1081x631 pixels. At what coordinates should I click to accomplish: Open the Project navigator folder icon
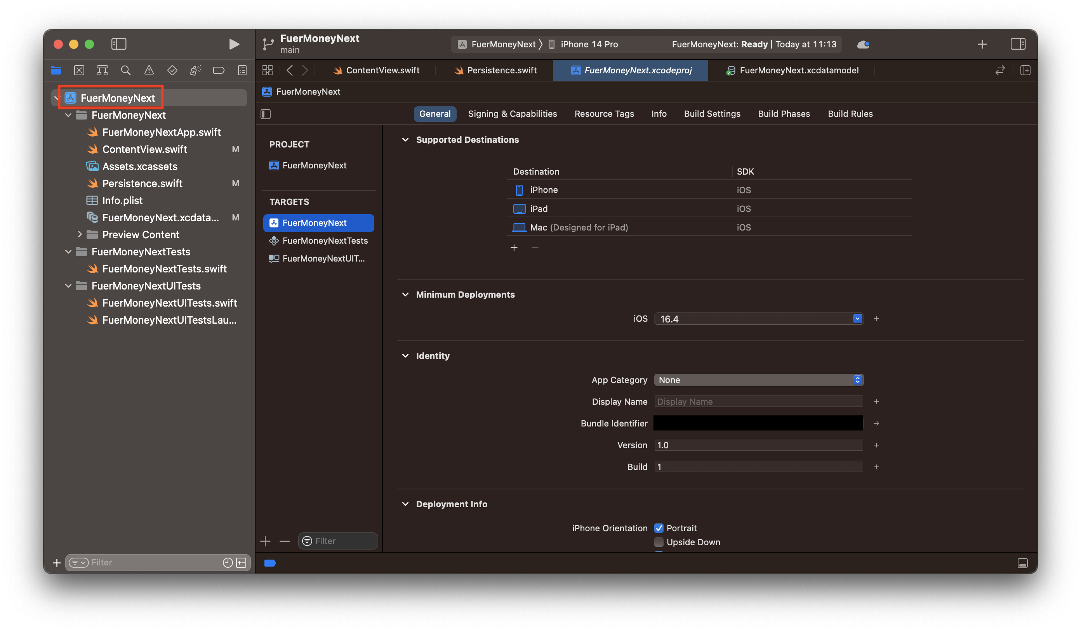[56, 70]
